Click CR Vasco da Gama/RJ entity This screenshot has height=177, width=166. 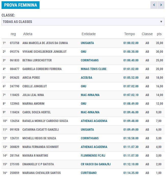click(96, 164)
